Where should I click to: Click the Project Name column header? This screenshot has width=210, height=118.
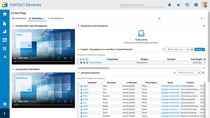coord(112,59)
